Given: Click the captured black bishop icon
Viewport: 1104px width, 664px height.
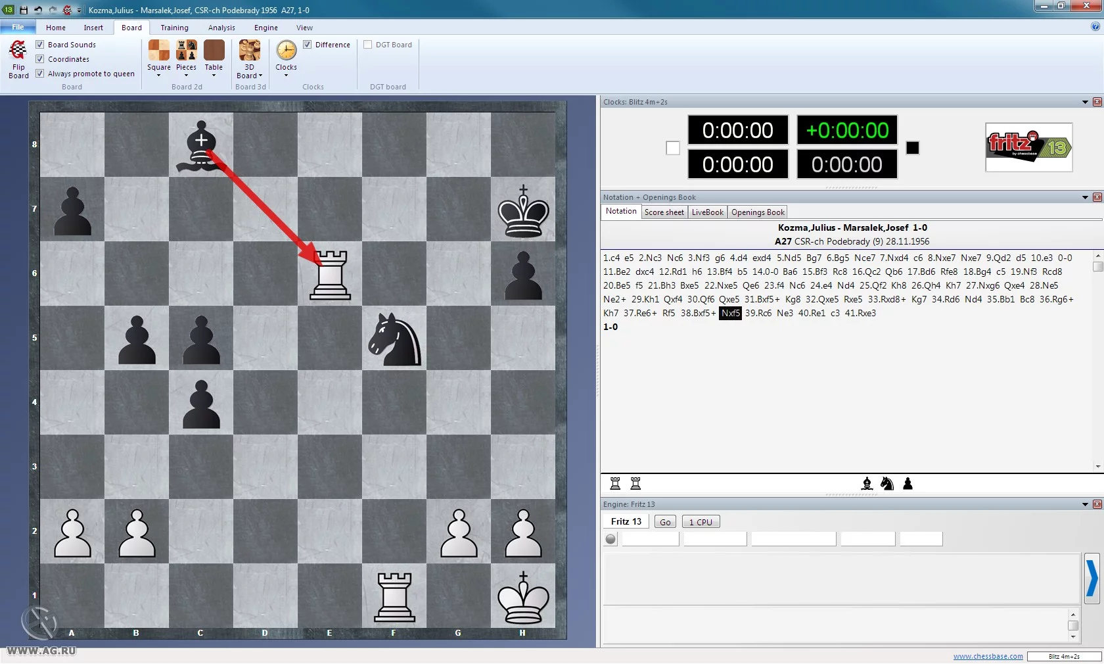Looking at the screenshot, I should pyautogui.click(x=867, y=484).
